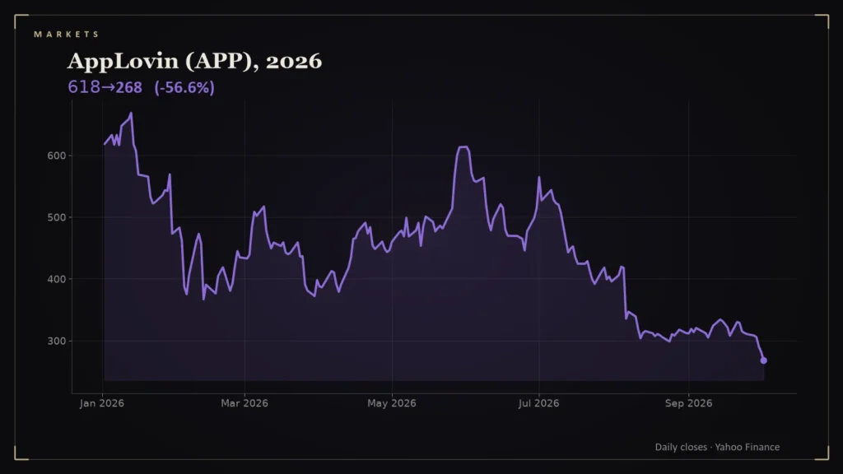Click the Mar 2026 x-axis label
The height and width of the screenshot is (474, 843).
click(244, 403)
